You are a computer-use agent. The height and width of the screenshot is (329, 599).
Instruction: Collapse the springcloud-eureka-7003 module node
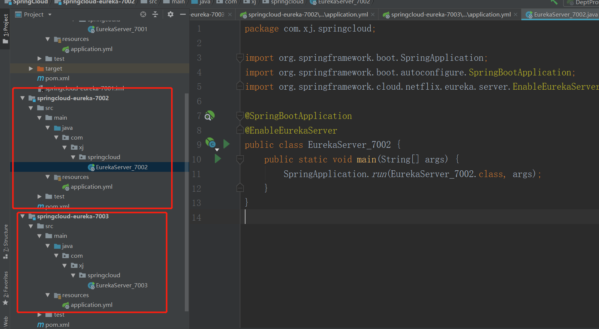click(x=22, y=216)
